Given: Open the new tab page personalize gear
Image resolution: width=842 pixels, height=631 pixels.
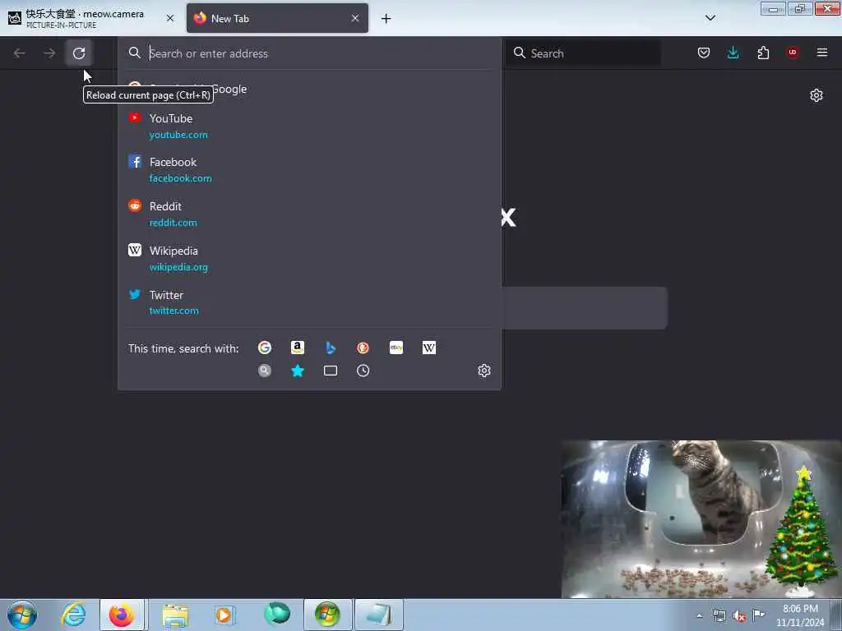Looking at the screenshot, I should pyautogui.click(x=817, y=95).
